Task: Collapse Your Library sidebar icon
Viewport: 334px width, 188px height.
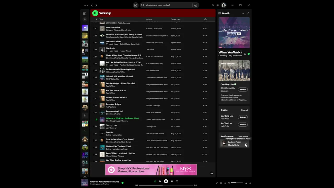Action: pos(85,14)
